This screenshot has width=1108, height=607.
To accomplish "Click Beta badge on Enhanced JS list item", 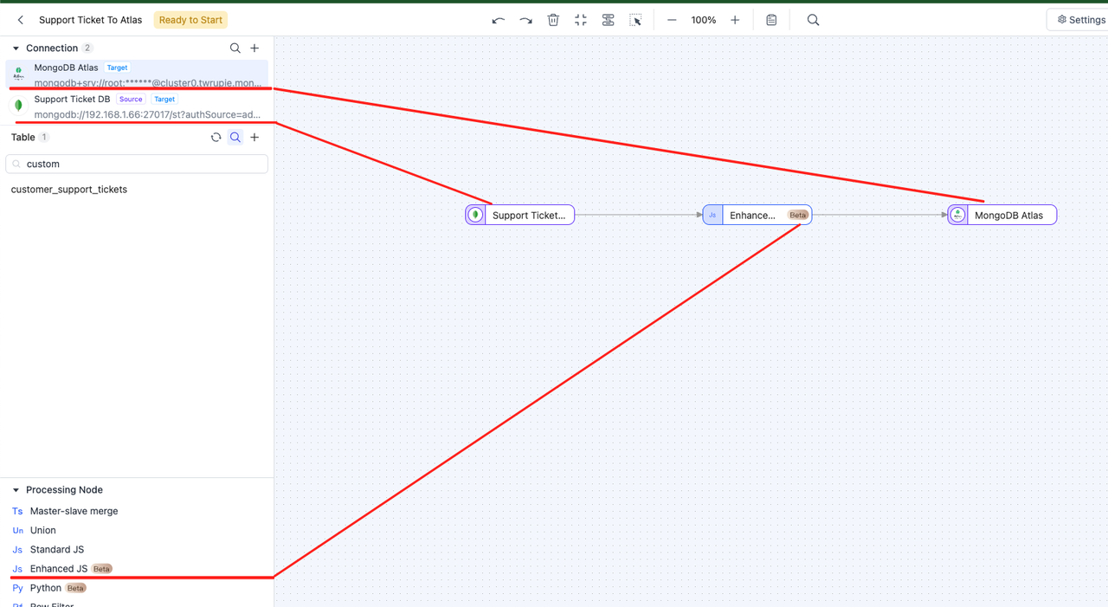I will [x=102, y=569].
